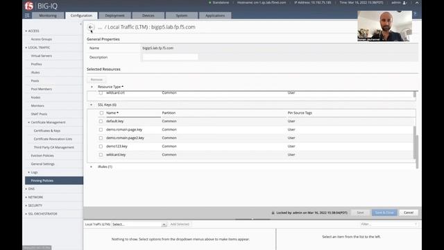Open Monitors in sidebar
The image size is (444, 250).
tap(37, 106)
